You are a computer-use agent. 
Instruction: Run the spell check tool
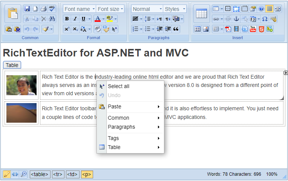pos(52,9)
